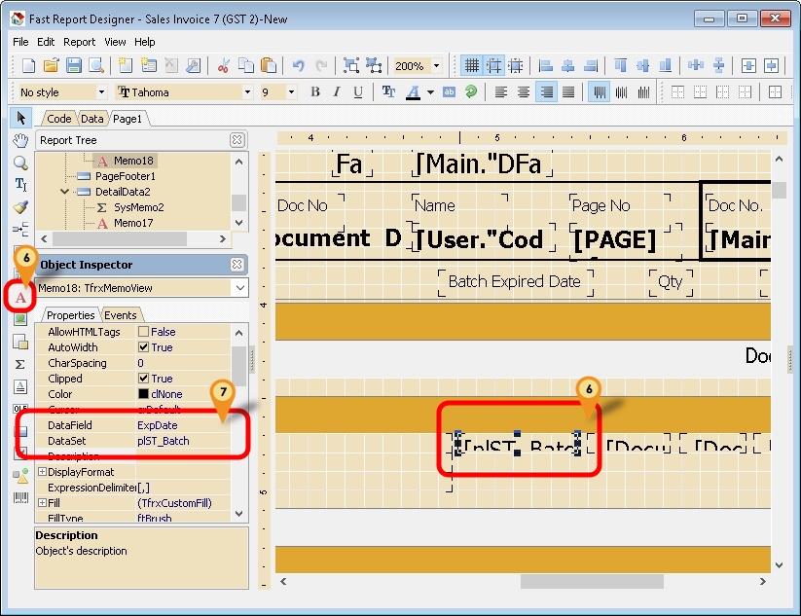Open the Tahoma font name dropdown

pos(248,92)
